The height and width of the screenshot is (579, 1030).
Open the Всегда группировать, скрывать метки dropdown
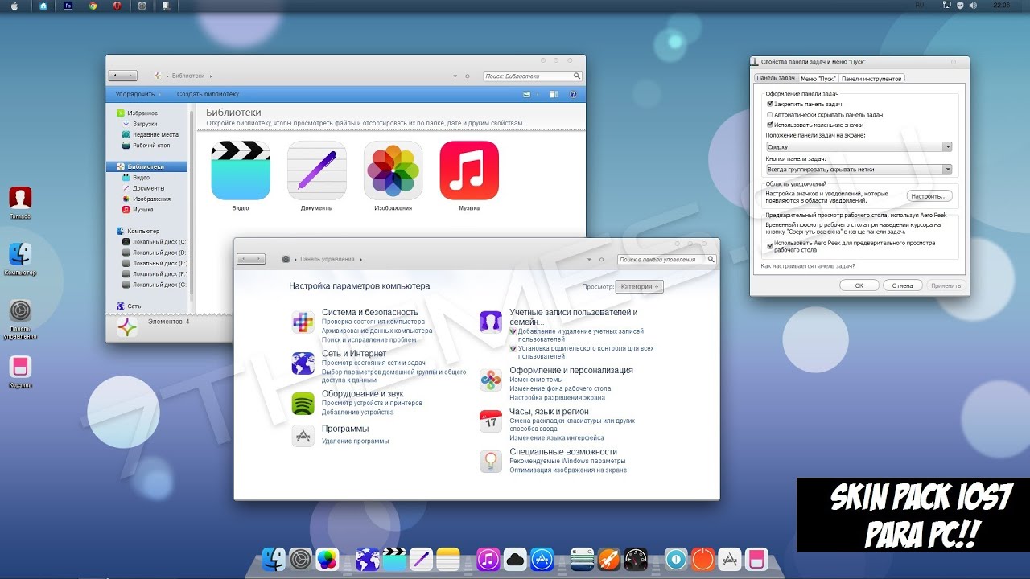tap(859, 170)
